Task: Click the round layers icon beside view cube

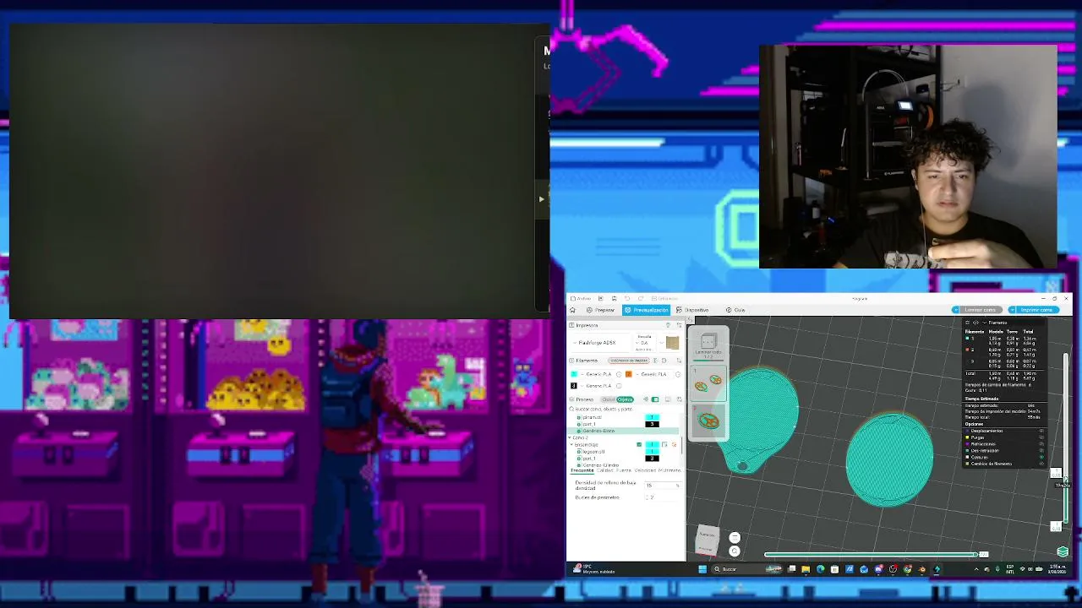Action: tap(735, 538)
